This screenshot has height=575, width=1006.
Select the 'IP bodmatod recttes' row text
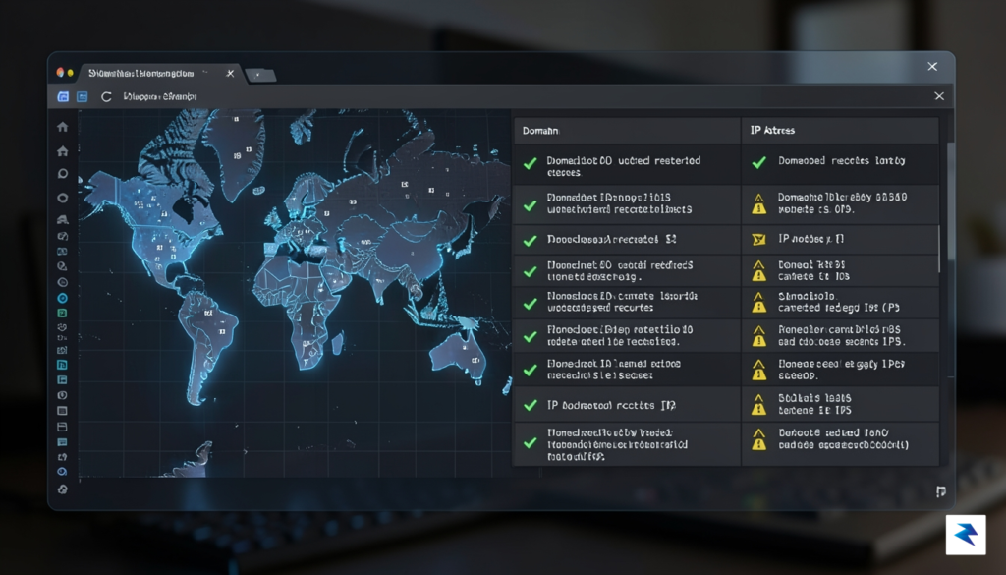611,406
